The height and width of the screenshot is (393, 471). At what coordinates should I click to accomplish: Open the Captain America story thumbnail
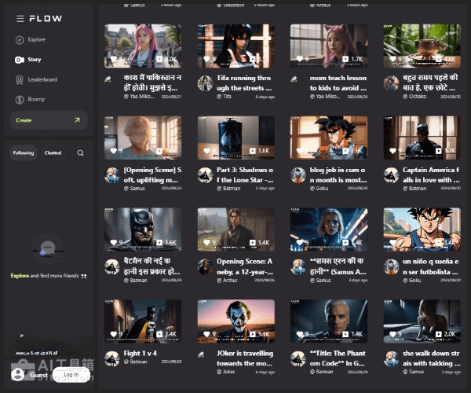422,138
